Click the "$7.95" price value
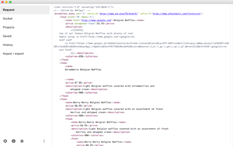 (x=78, y=83)
